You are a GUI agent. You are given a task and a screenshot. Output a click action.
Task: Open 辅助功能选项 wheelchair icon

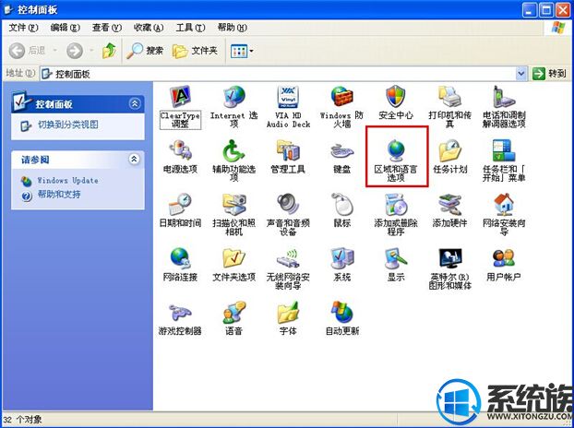[x=233, y=150]
